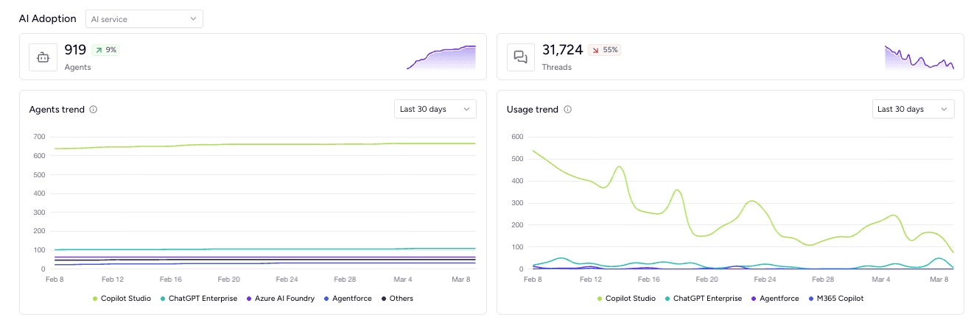Image resolution: width=971 pixels, height=320 pixels.
Task: Click the Agents trend info icon
Action: [x=94, y=110]
